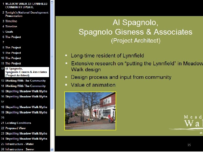Click bullet Long-time resident of Lynnfield
This screenshot has width=203, height=152.
107,56
